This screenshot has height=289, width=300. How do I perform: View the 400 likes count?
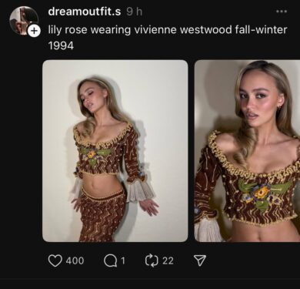pos(75,260)
